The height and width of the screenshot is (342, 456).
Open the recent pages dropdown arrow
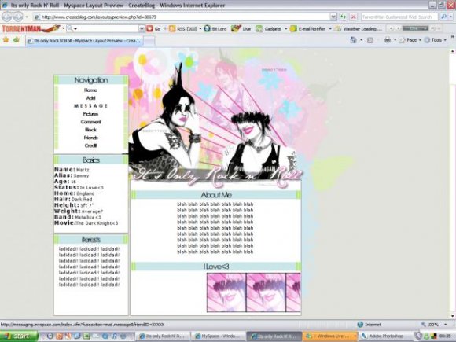27,17
